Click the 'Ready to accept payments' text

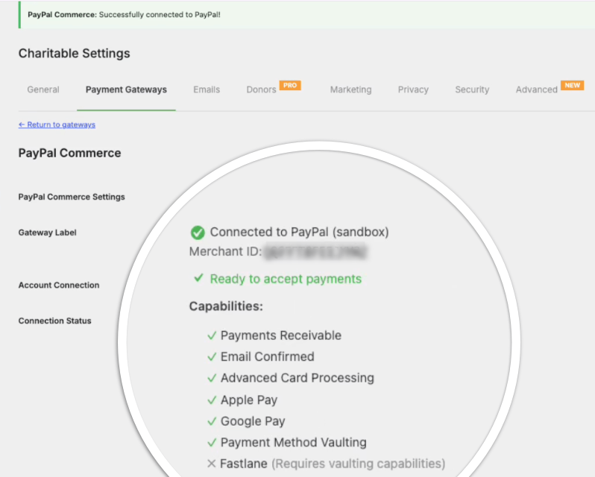[286, 279]
